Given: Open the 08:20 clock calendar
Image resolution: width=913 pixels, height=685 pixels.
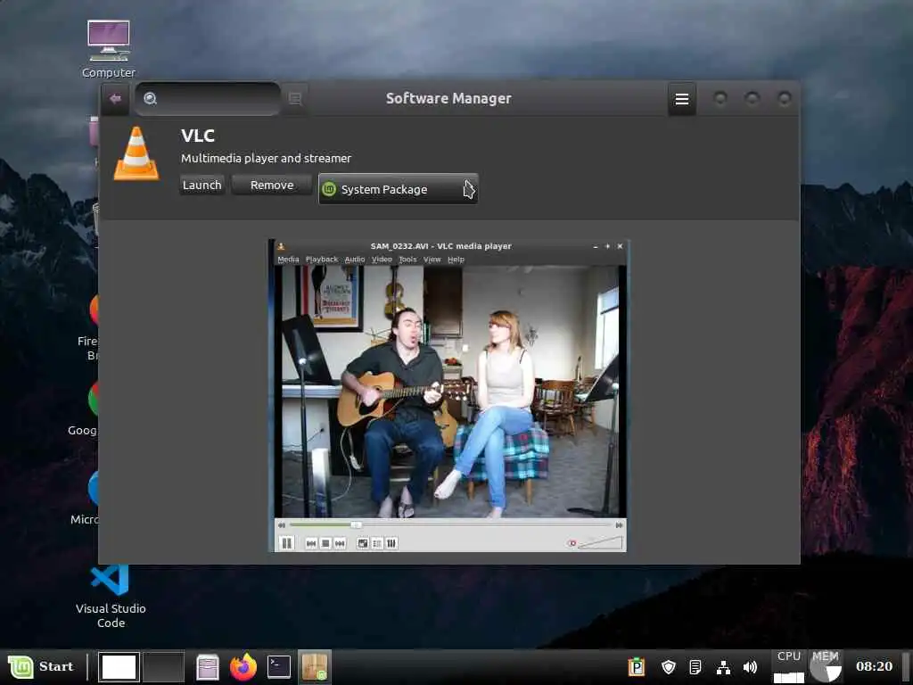Looking at the screenshot, I should click(x=874, y=666).
